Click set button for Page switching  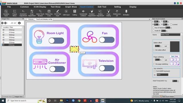(166, 60)
